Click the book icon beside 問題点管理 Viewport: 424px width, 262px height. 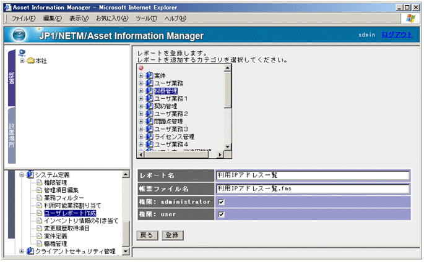pyautogui.click(x=149, y=121)
